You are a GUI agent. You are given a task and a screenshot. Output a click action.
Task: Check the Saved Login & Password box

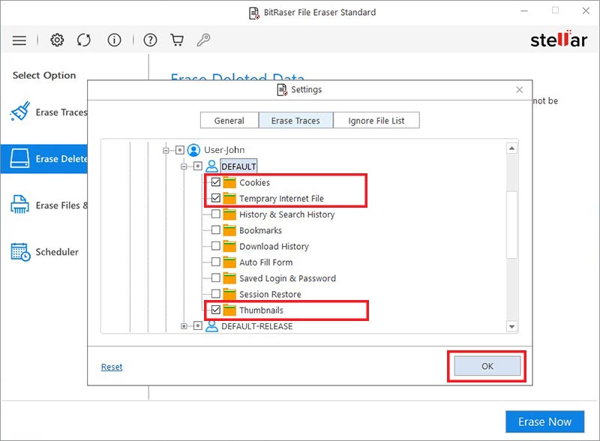coord(216,278)
